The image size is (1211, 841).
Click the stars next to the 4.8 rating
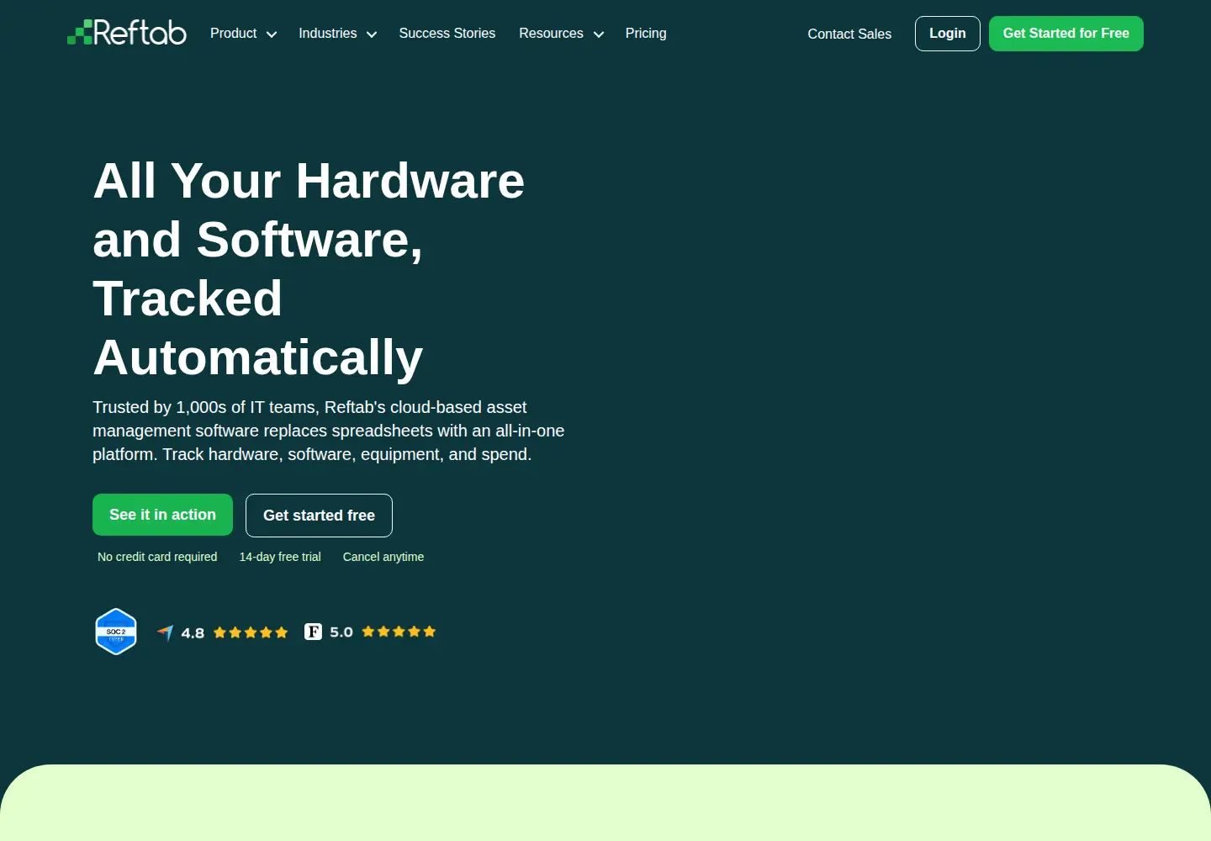click(251, 632)
